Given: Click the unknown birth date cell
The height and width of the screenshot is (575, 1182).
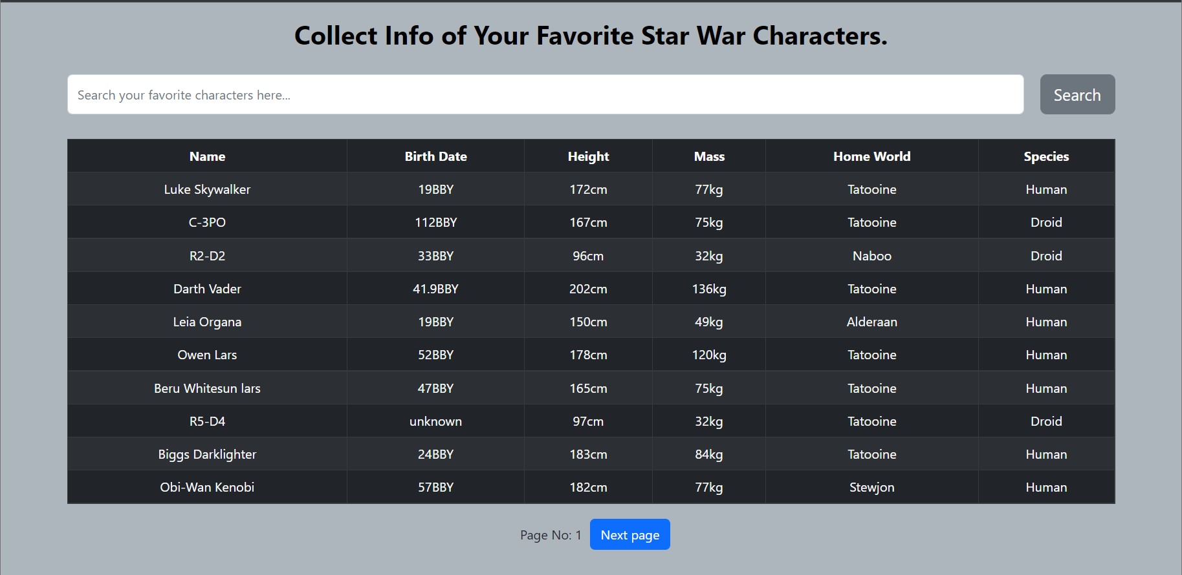Looking at the screenshot, I should pyautogui.click(x=435, y=421).
